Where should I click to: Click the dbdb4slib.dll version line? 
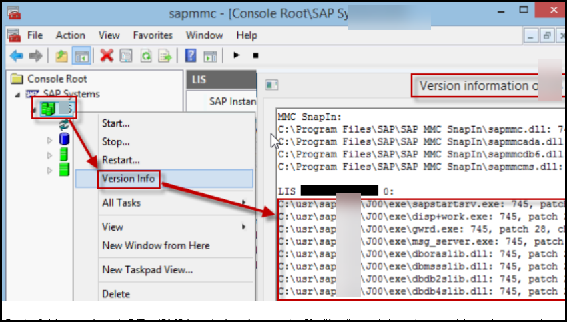(x=422, y=291)
